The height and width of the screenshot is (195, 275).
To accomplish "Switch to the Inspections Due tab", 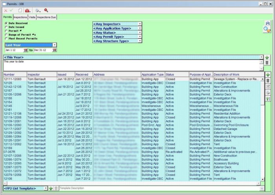I will click(46, 17).
